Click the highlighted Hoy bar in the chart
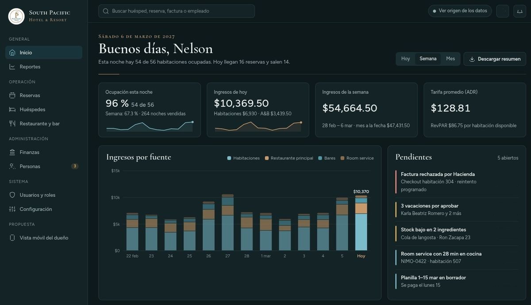 [x=361, y=223]
